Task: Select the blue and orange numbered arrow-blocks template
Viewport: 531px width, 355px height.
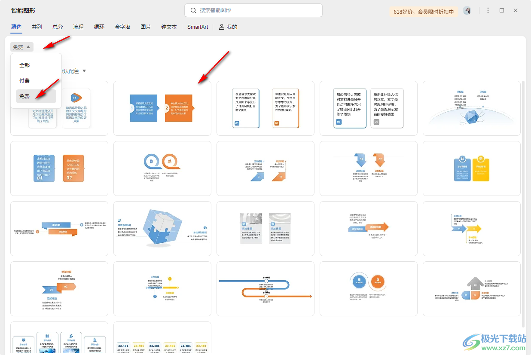Action: (162, 108)
